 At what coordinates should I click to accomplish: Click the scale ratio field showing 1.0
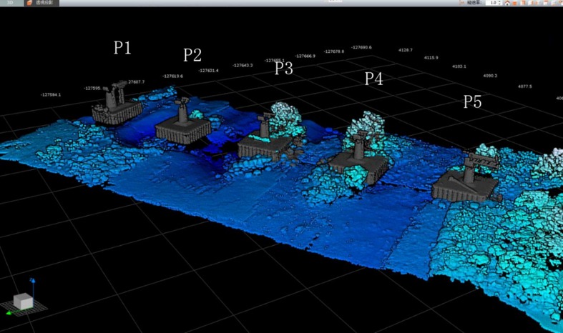492,3
